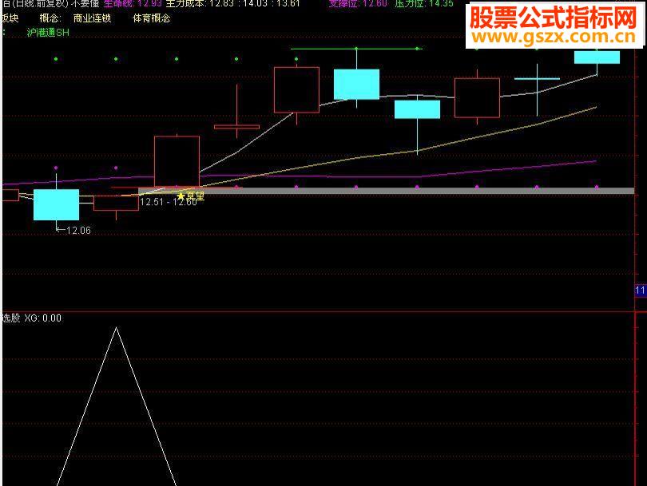Click the 生命线 12.93 readout

point(133,4)
